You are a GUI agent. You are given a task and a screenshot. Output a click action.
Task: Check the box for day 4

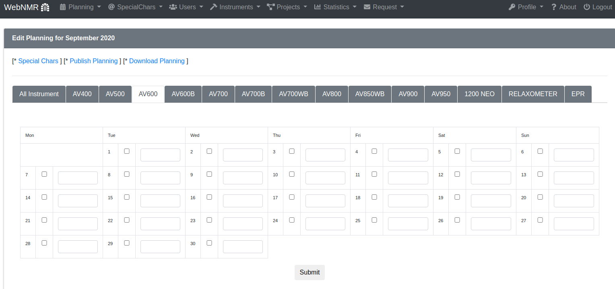[374, 151]
